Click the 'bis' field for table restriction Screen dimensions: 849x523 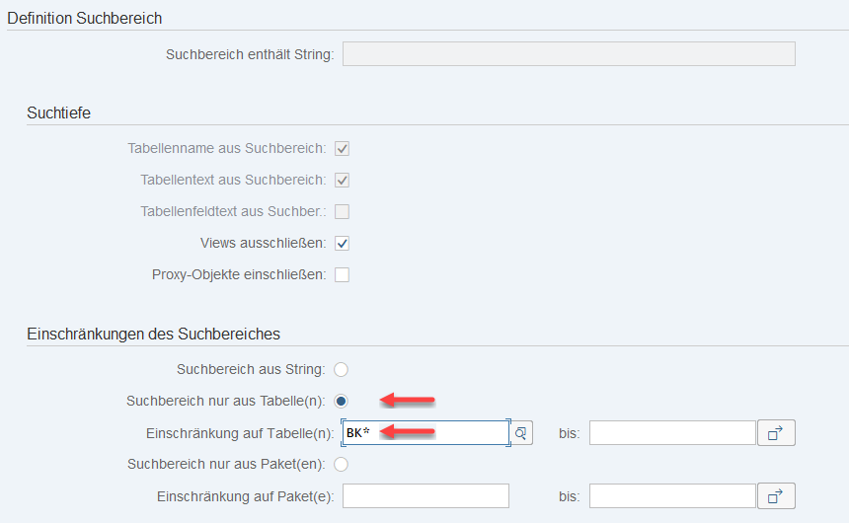click(x=672, y=433)
